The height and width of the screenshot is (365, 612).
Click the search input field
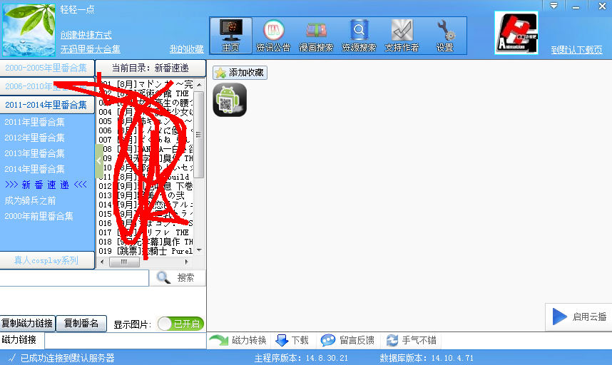[x=74, y=277]
